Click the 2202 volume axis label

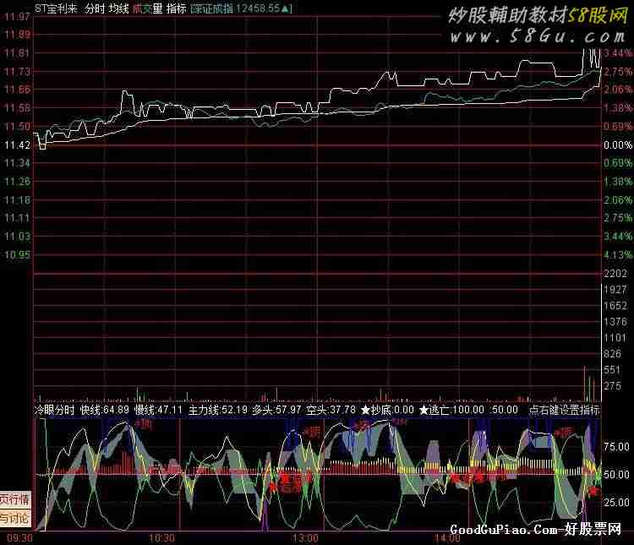(x=615, y=274)
